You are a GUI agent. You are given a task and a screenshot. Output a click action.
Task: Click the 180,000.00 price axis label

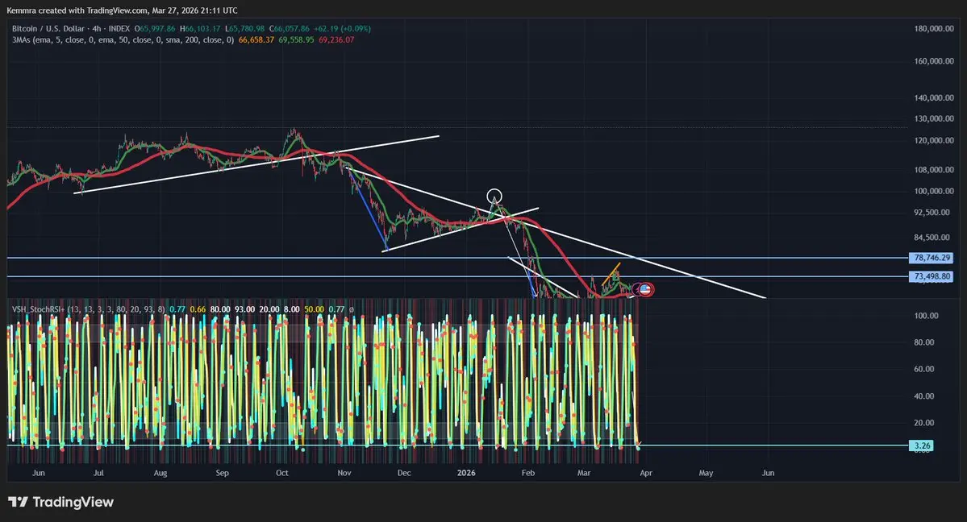click(x=934, y=28)
